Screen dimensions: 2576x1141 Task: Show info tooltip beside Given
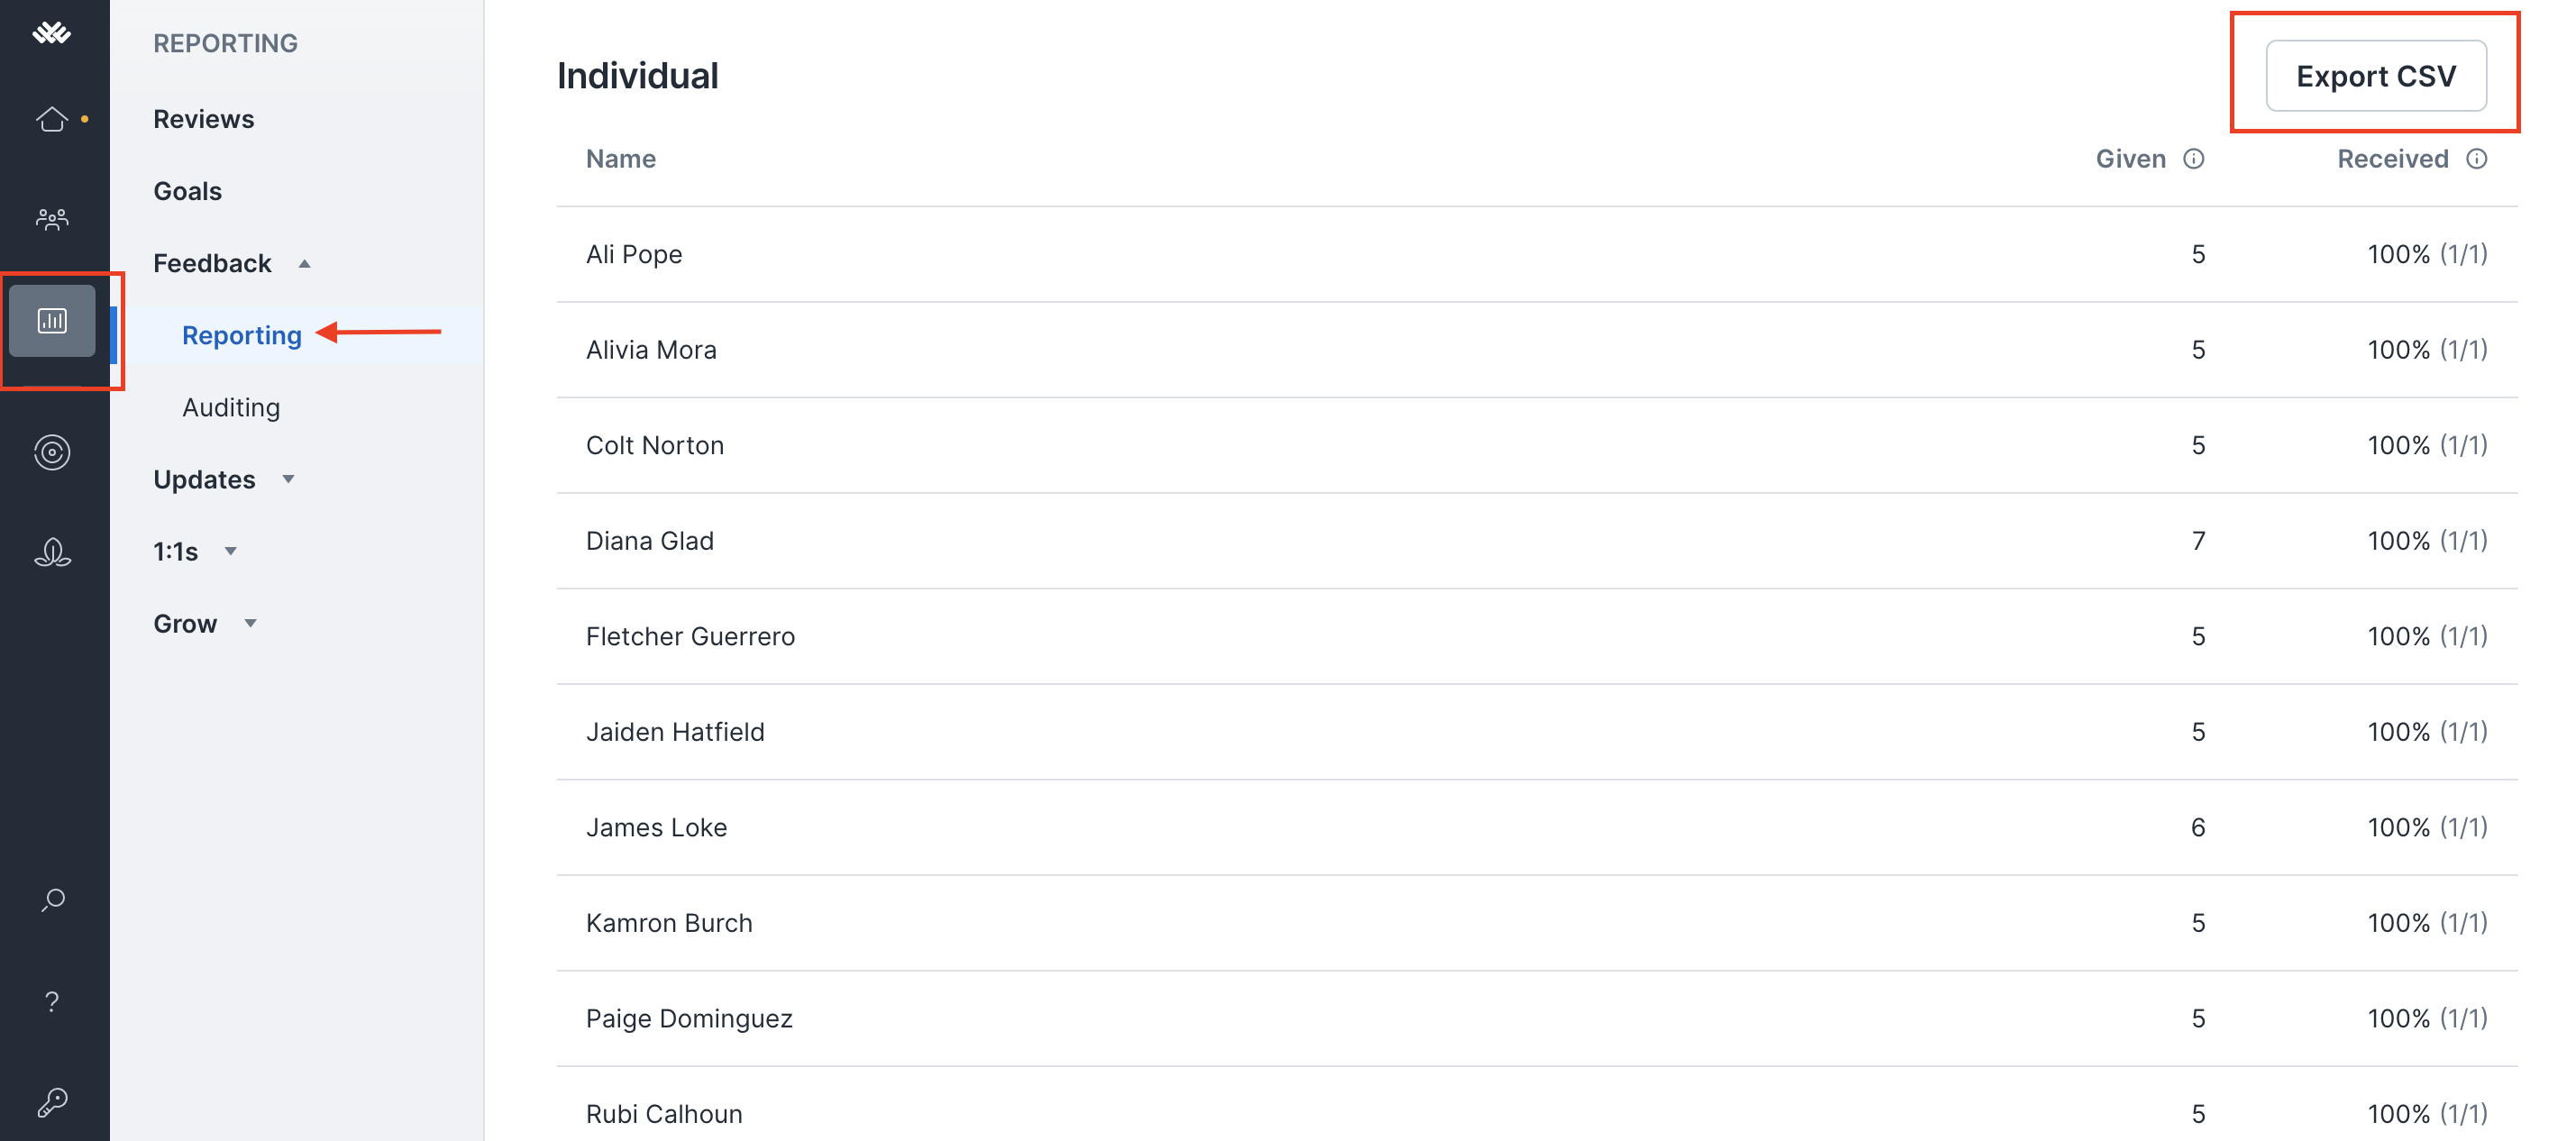pos(2193,159)
